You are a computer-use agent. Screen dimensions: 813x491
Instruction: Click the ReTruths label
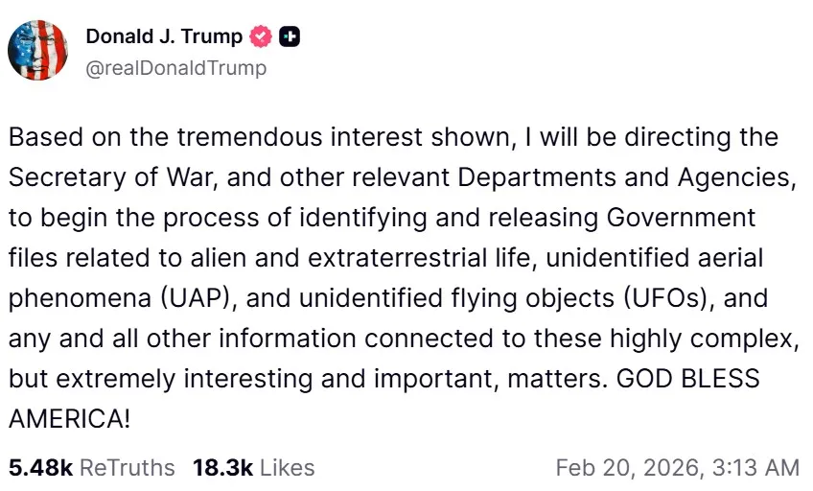click(127, 467)
